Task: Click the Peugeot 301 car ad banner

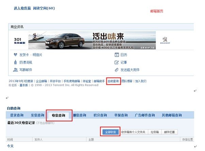Action: (92, 40)
